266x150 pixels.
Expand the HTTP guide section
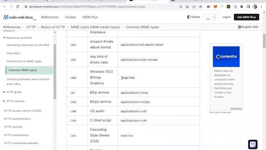[x=12, y=92]
